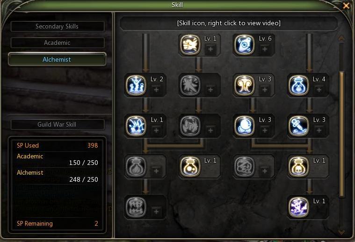The height and width of the screenshot is (242, 355).
Task: Open the Secondary Skills tab
Action: coord(57,27)
